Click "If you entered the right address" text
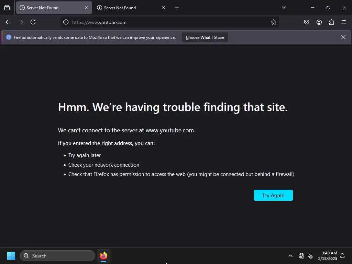The image size is (352, 264). tap(106, 143)
